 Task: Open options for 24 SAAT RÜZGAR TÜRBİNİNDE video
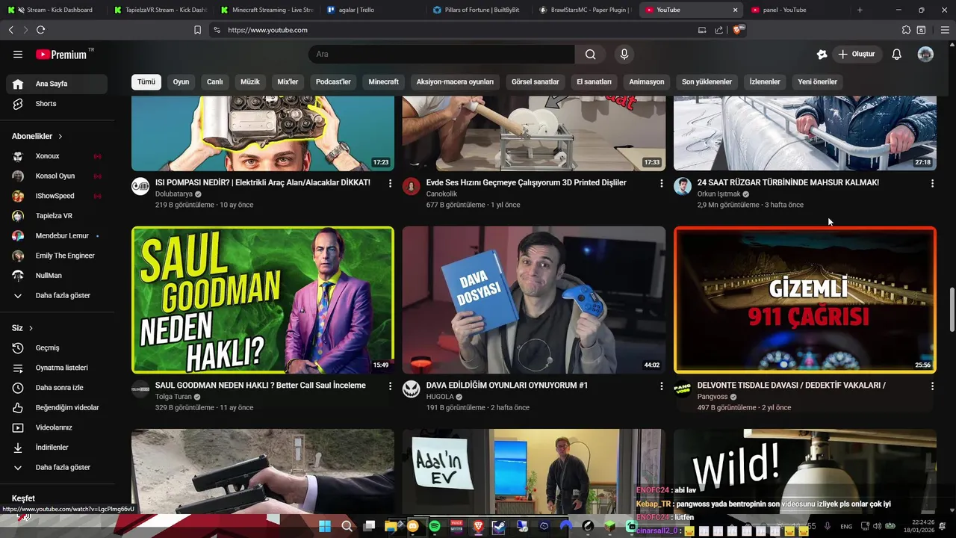click(932, 183)
